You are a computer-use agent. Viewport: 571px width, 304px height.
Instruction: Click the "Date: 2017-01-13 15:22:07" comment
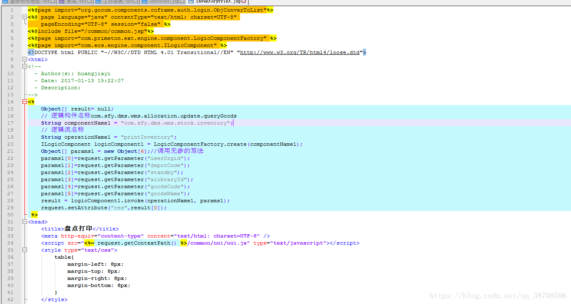[x=79, y=81]
